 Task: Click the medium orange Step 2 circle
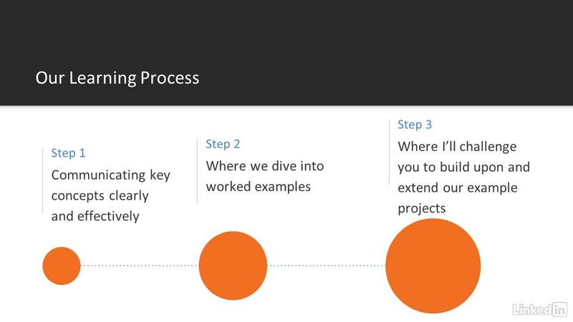pyautogui.click(x=233, y=265)
